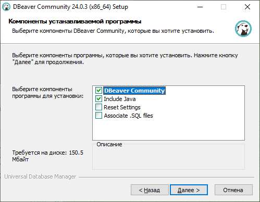
Task: Uncheck the Include Java checkbox
Action: 98,99
